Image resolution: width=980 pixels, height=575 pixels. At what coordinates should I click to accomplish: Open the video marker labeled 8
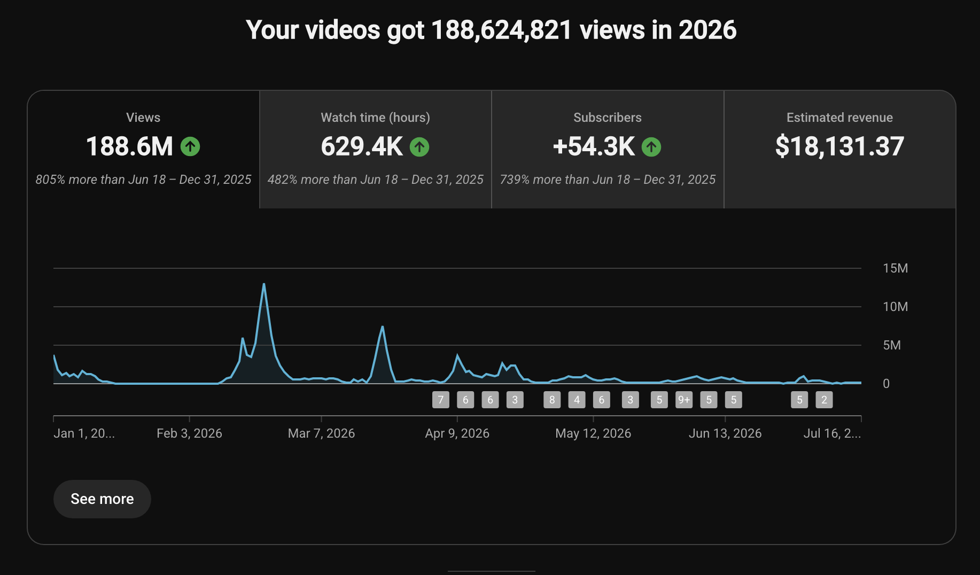point(552,400)
